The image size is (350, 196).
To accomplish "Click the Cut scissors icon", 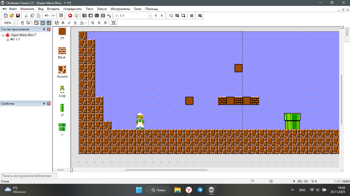I will [x=26, y=15].
